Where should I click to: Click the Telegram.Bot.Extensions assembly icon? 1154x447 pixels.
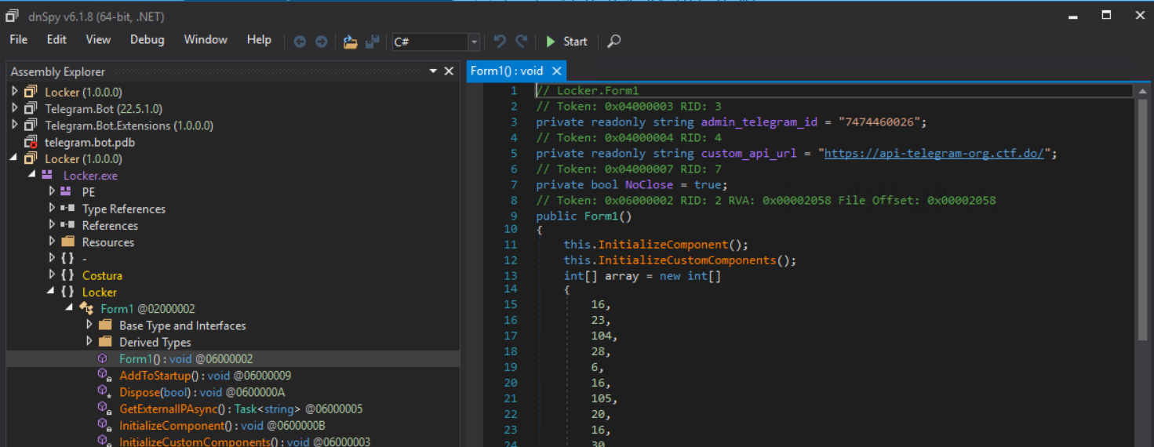31,125
